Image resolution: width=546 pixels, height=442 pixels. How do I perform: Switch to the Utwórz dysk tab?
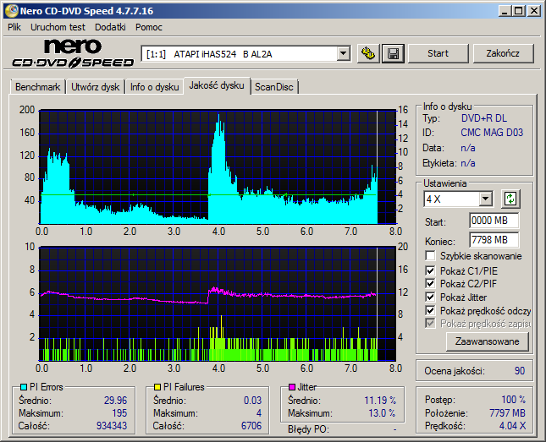(x=96, y=87)
